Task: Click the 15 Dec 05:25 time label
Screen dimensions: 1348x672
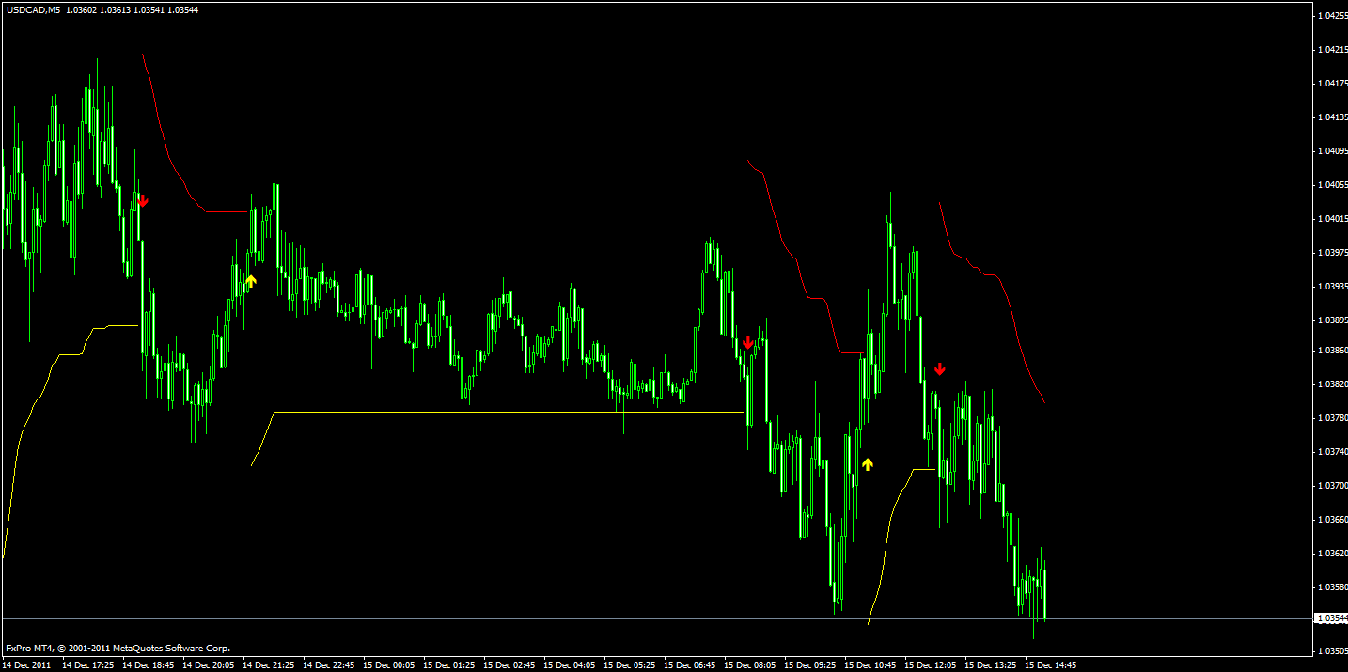Action: (x=630, y=664)
